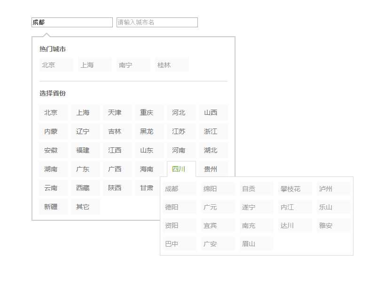Select the 云南 province
This screenshot has width=377, height=281.
(54, 188)
